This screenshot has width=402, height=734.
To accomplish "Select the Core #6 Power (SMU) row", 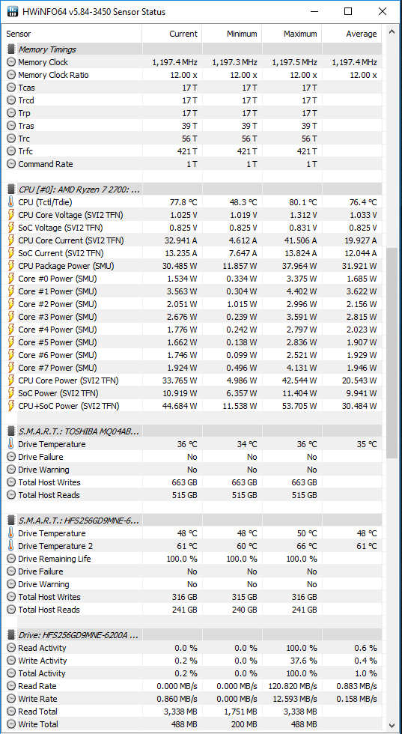I will click(x=192, y=355).
